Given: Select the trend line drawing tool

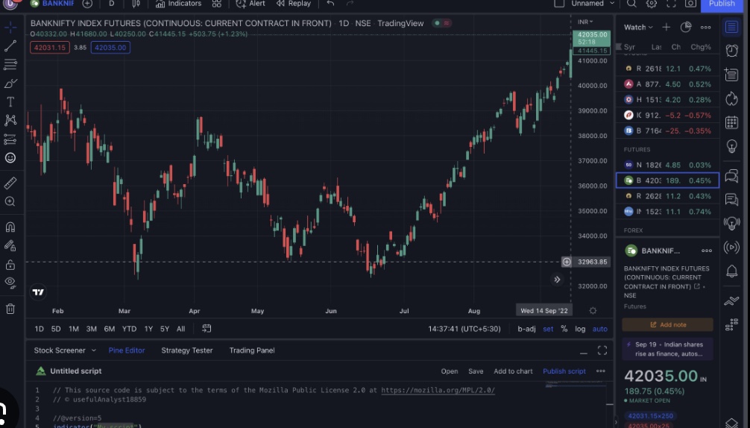Looking at the screenshot, I should tap(10, 46).
